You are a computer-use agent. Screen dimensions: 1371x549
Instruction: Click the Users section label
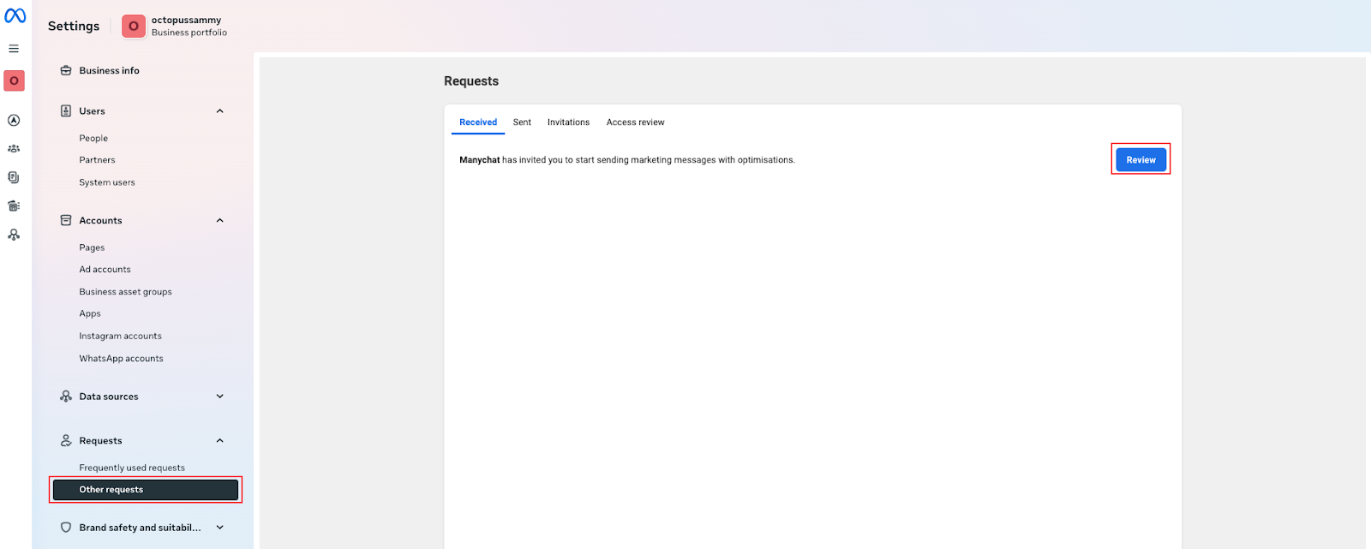[x=92, y=111]
